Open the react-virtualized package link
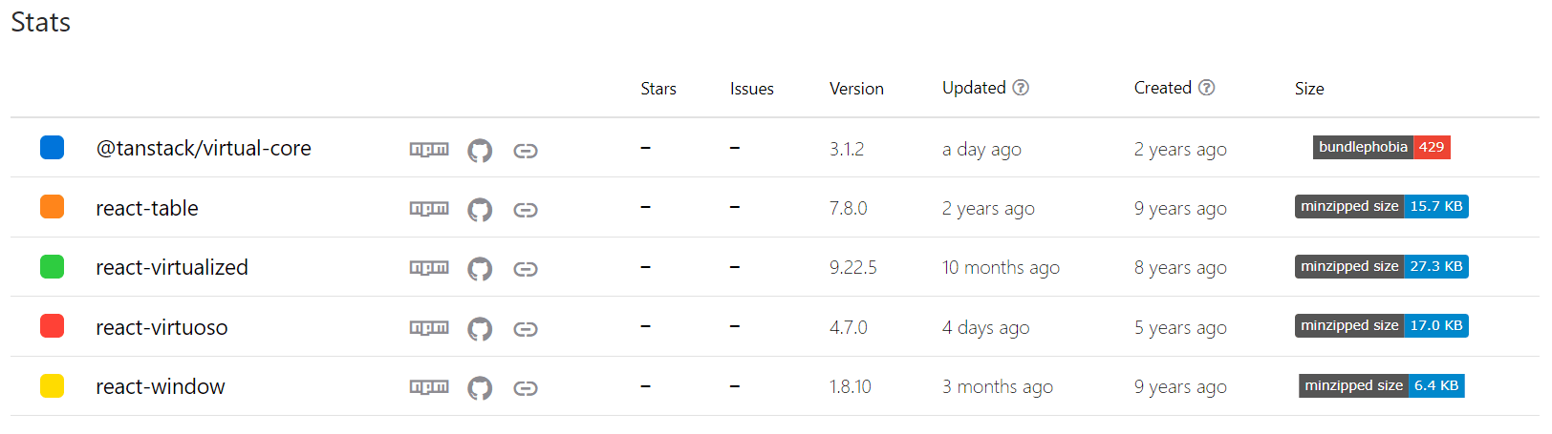Image resolution: width=1552 pixels, height=434 pixels. pos(172,267)
